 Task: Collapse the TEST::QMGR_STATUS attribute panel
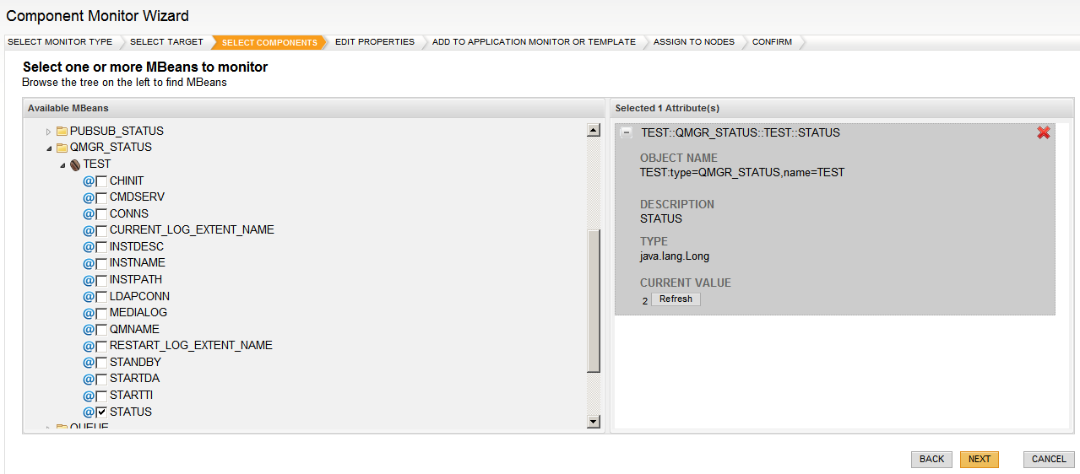(627, 132)
